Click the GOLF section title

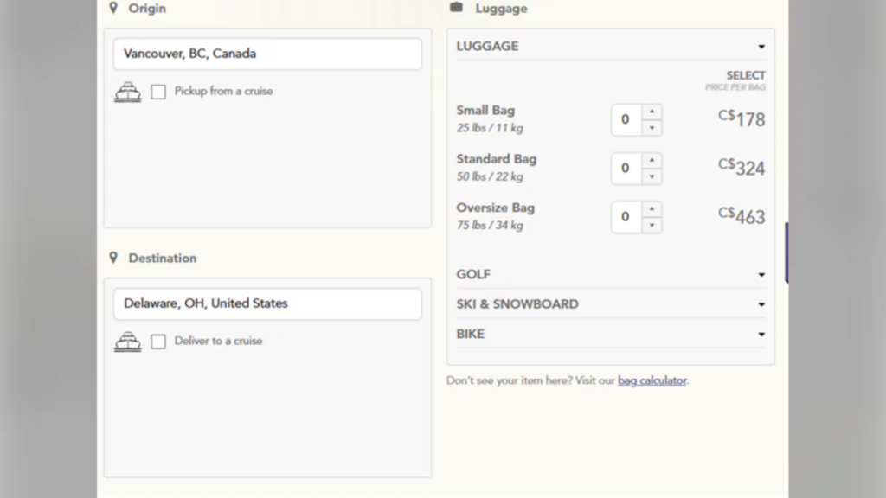pyautogui.click(x=473, y=274)
